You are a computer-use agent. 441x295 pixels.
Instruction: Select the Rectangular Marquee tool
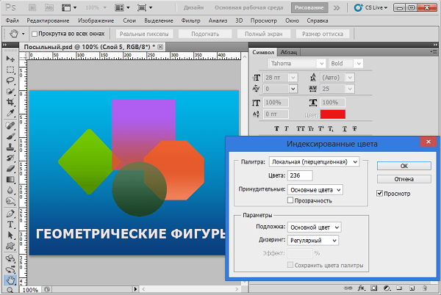click(10, 70)
